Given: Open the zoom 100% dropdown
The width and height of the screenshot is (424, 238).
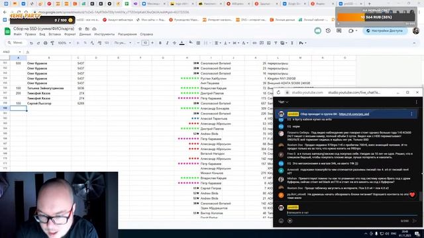Looking at the screenshot, I should click(64, 43).
